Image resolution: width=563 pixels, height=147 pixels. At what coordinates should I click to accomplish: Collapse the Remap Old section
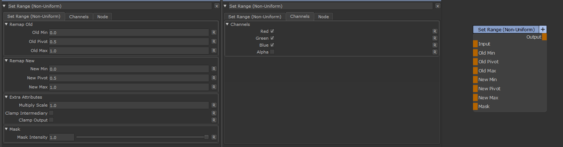pyautogui.click(x=6, y=24)
